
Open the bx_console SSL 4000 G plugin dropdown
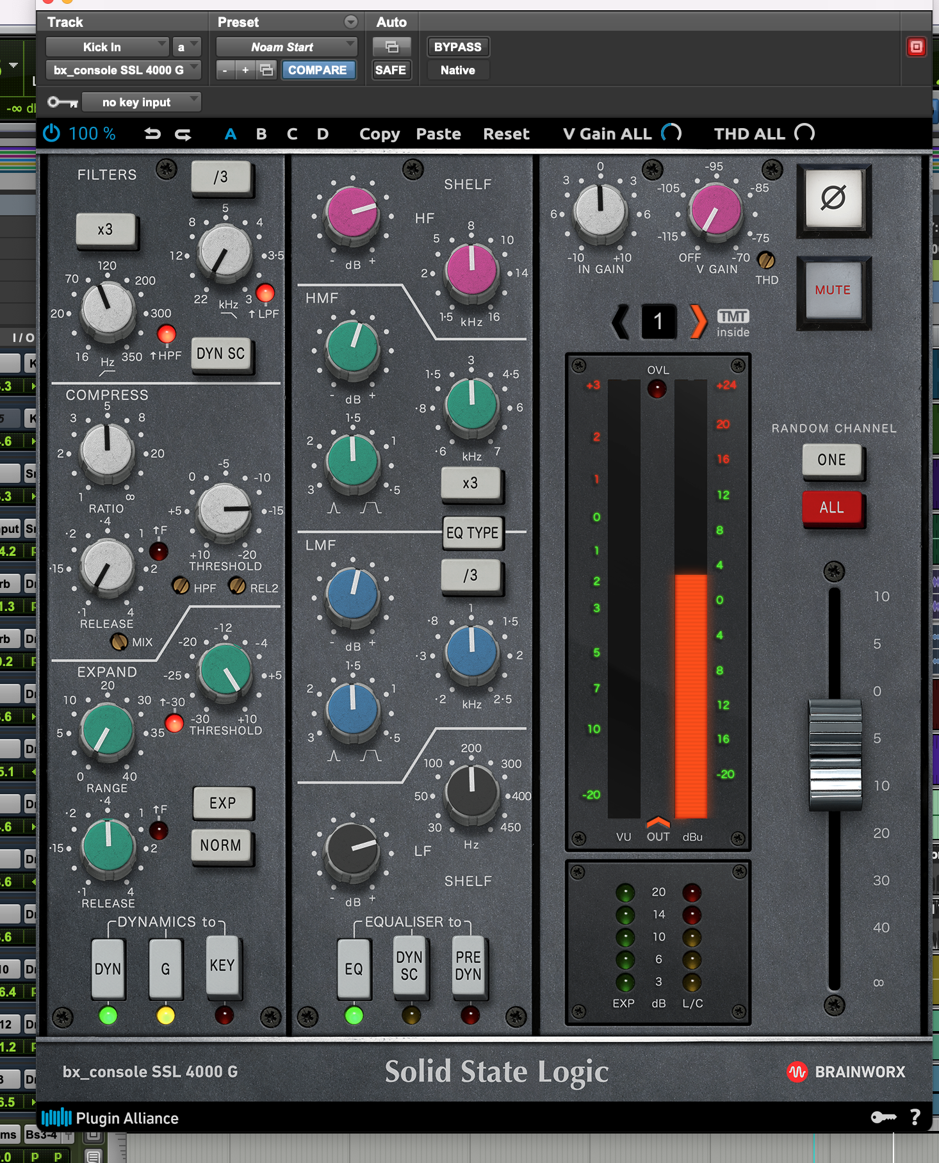[124, 70]
